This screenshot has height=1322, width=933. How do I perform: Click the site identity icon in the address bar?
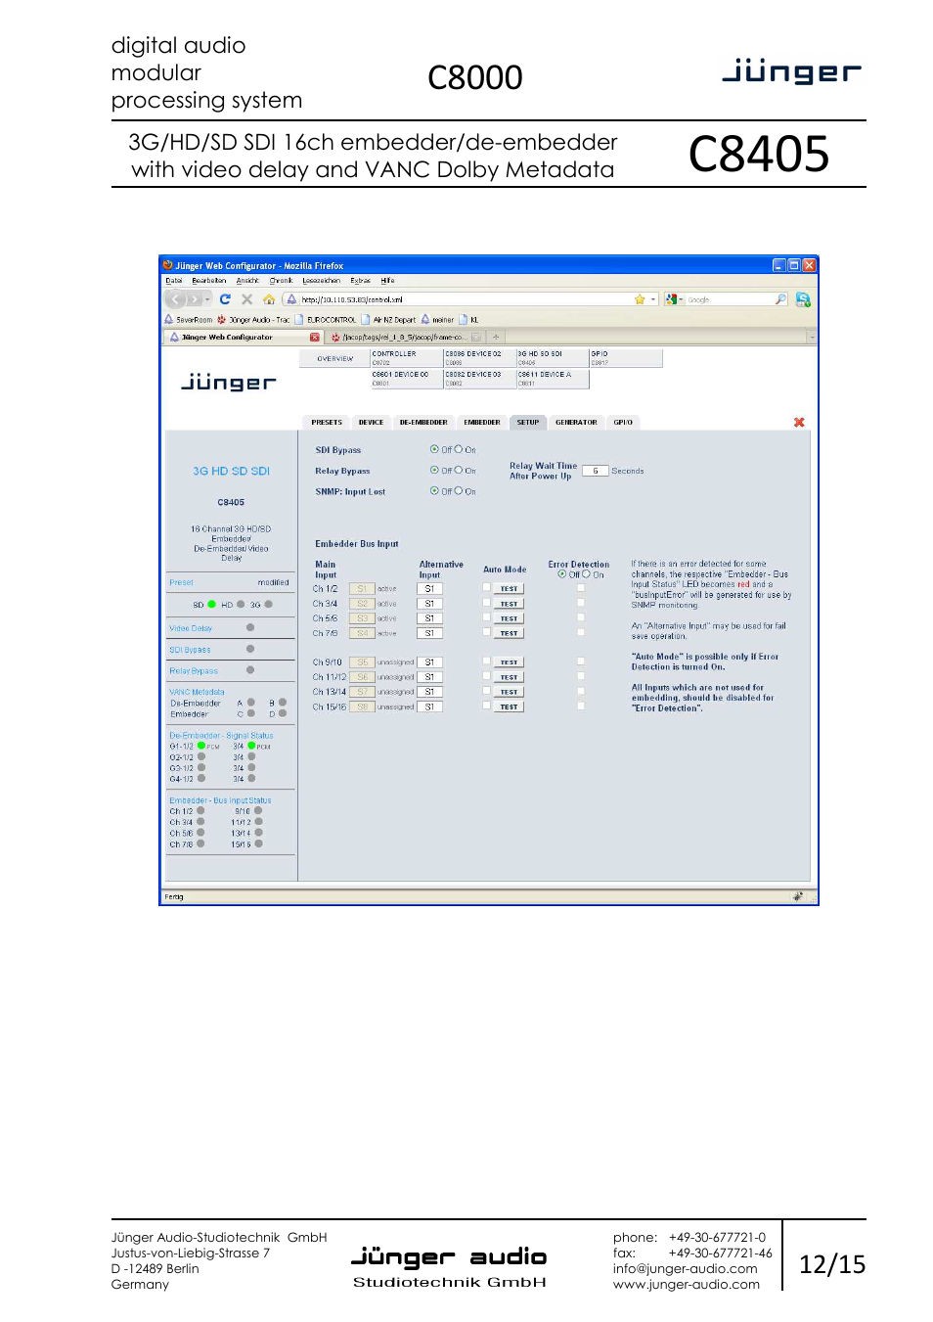[x=291, y=299]
